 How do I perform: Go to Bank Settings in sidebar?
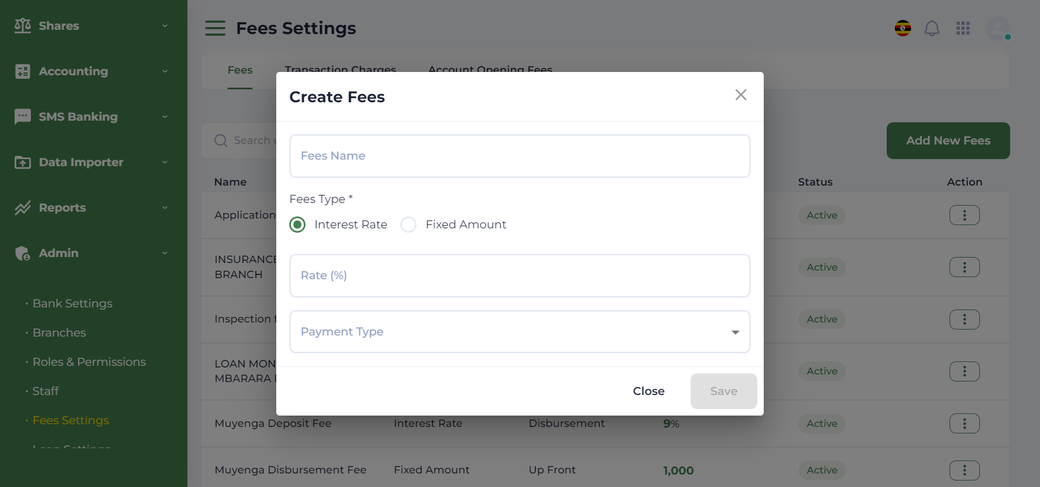coord(72,304)
